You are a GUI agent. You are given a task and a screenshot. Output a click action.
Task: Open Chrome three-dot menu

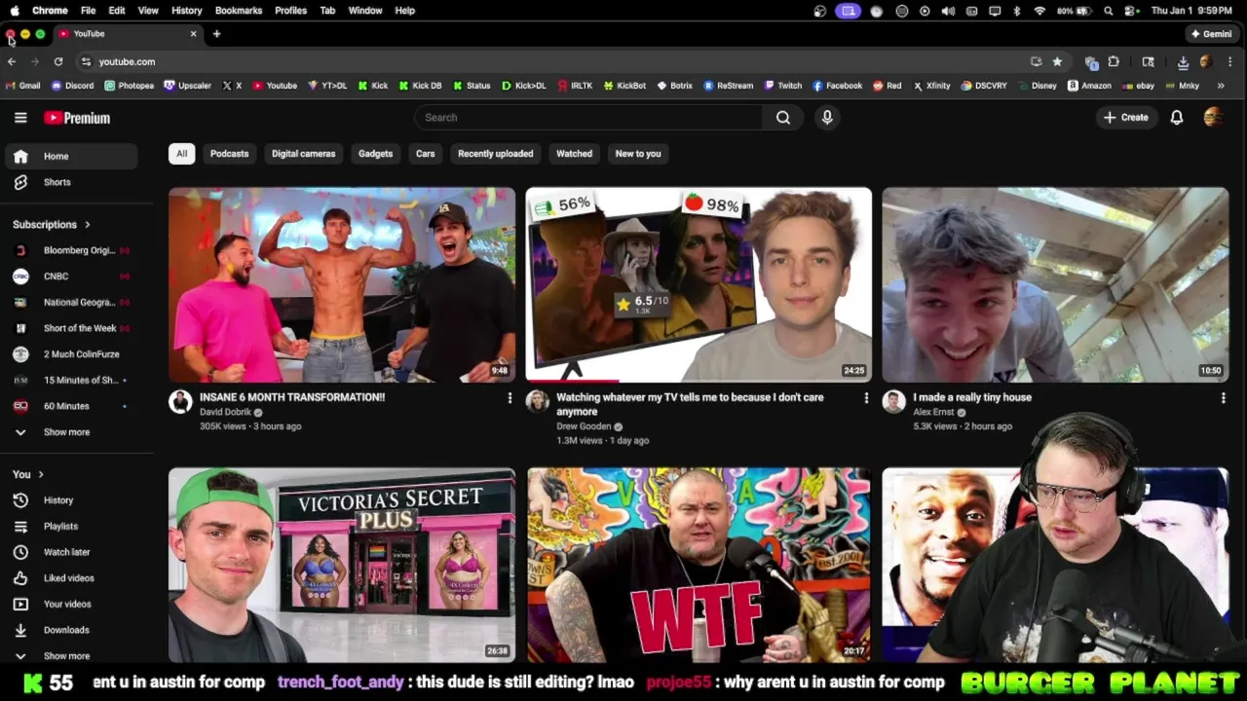click(x=1230, y=61)
